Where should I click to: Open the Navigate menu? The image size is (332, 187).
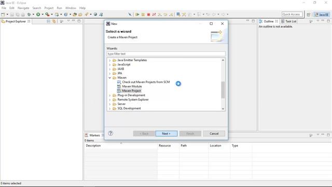[x=23, y=8]
